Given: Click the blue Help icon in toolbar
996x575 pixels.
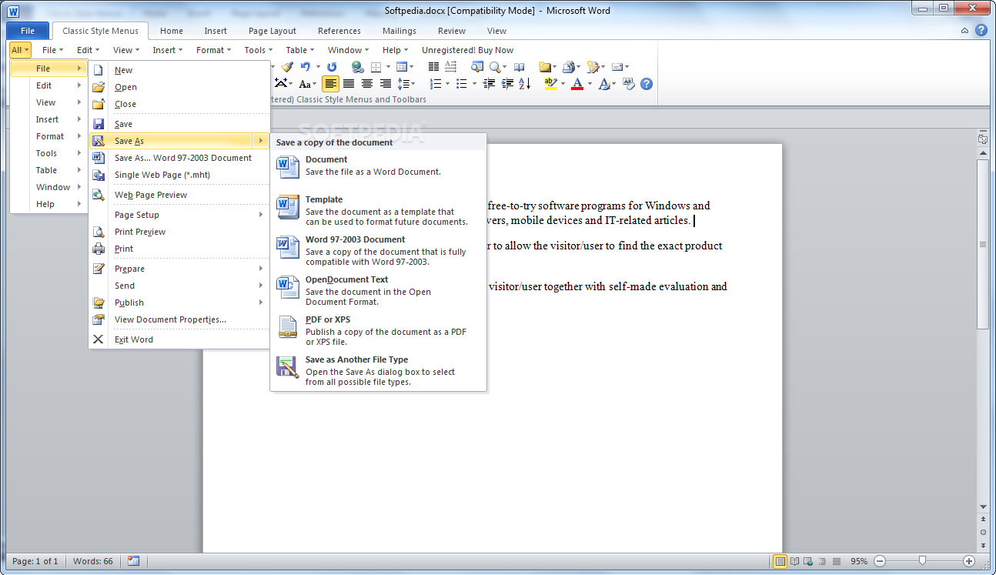Looking at the screenshot, I should 647,84.
